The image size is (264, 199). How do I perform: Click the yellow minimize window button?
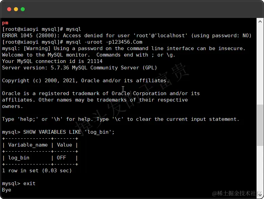tap(16, 9)
